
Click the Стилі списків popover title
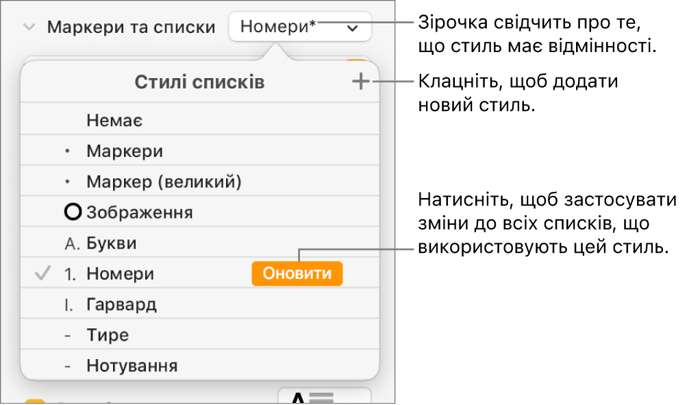point(199,82)
